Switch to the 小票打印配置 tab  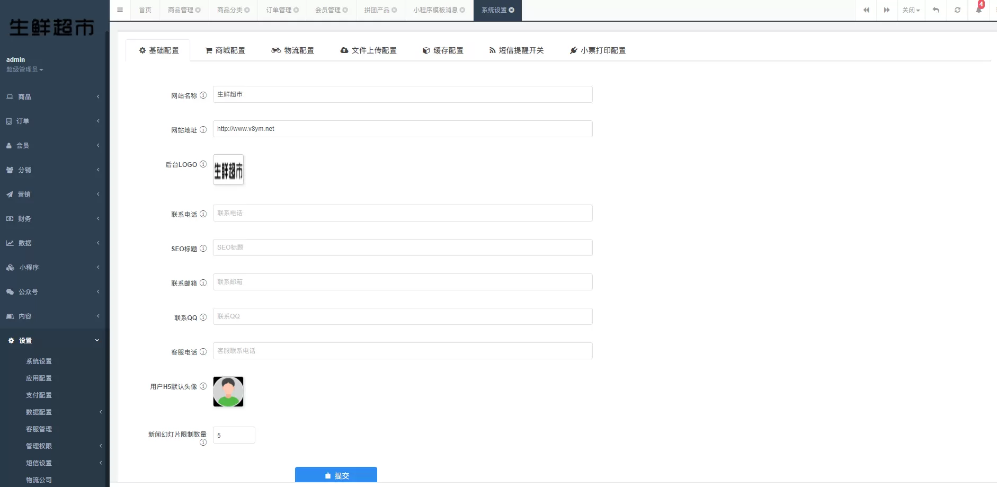point(598,50)
